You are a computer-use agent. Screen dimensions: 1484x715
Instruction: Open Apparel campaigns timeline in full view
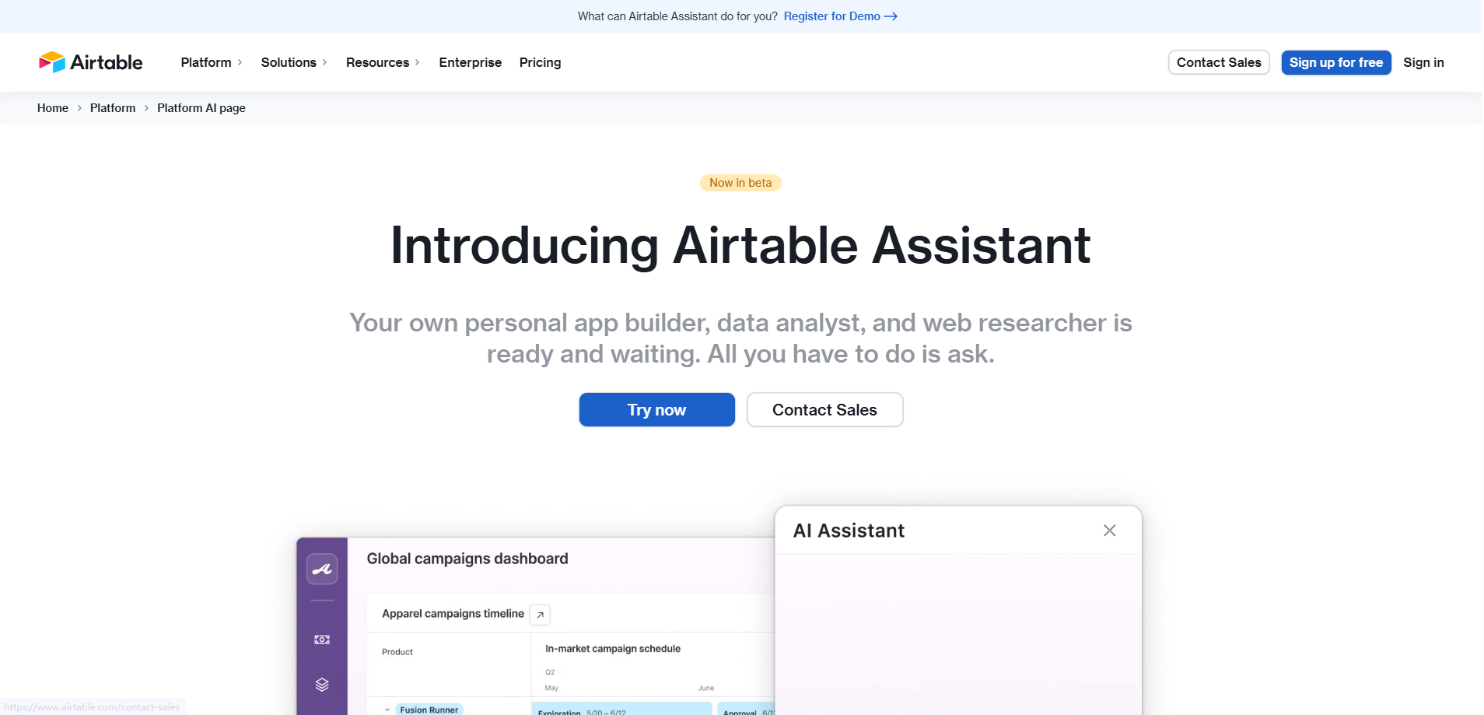[x=539, y=614]
